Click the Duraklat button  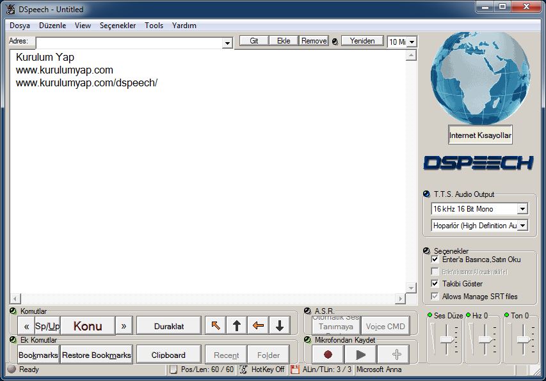point(169,326)
